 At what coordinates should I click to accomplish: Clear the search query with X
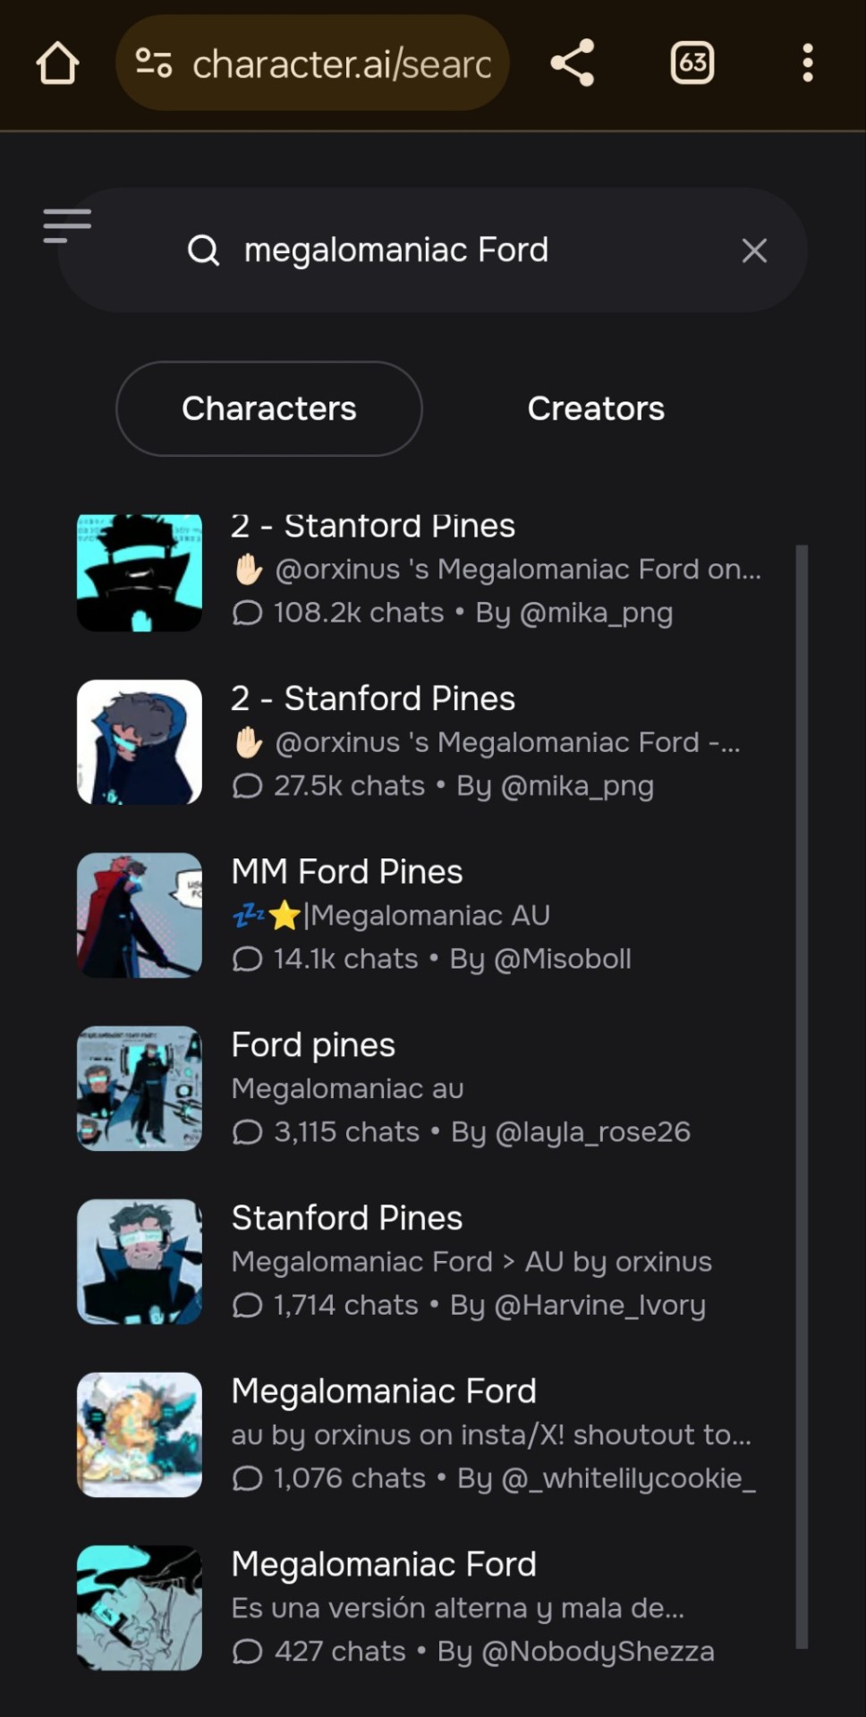(754, 251)
